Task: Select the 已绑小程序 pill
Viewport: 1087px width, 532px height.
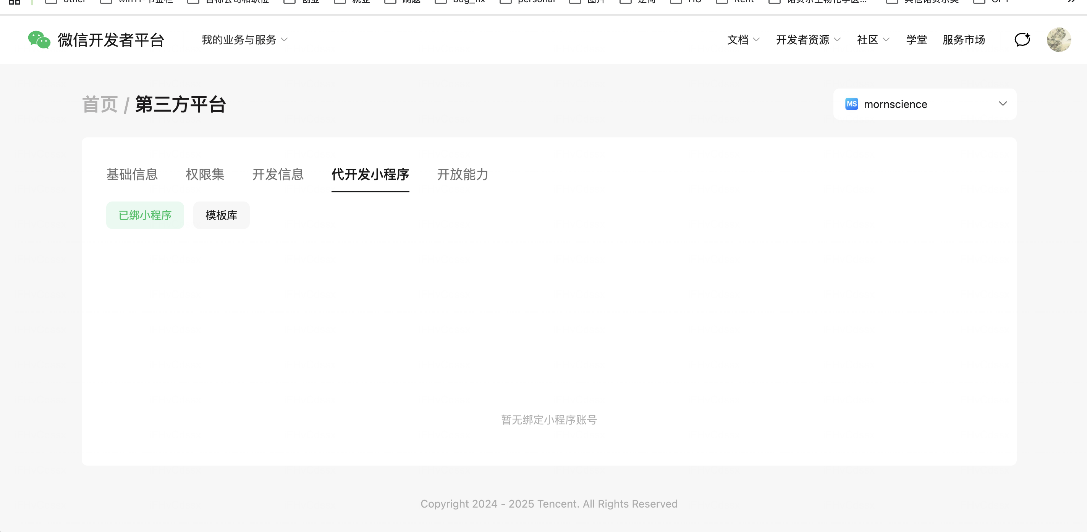Action: [x=145, y=215]
